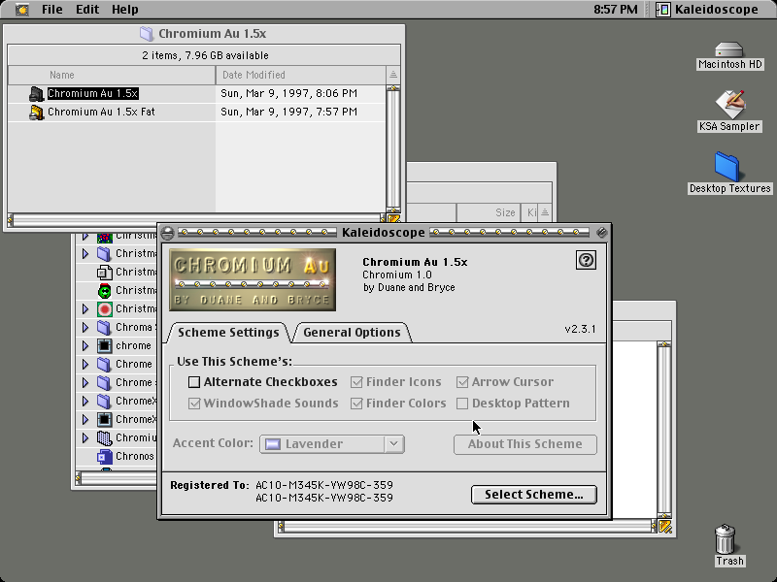Screen dimensions: 777x582
Task: Click the Lavender color swatch
Action: [x=273, y=444]
